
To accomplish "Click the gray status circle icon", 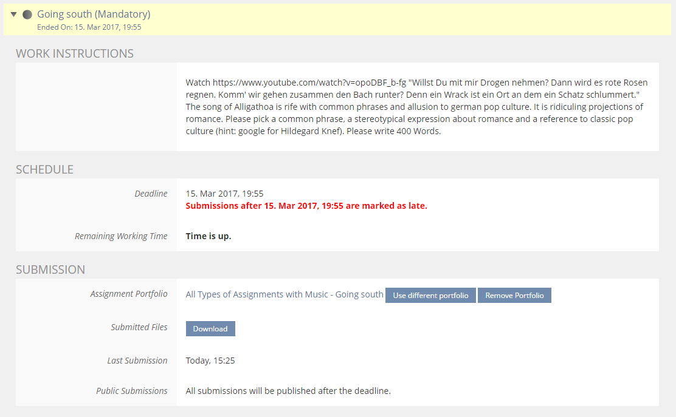I will tap(27, 15).
